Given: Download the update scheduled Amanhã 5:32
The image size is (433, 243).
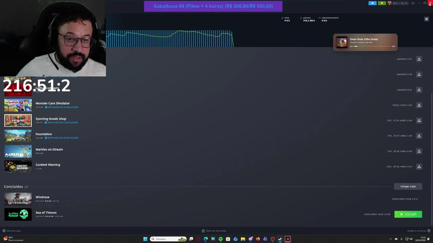Looking at the screenshot, I should (x=419, y=59).
